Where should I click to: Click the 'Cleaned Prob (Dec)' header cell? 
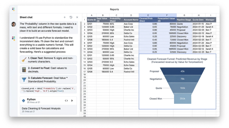click(x=148, y=20)
